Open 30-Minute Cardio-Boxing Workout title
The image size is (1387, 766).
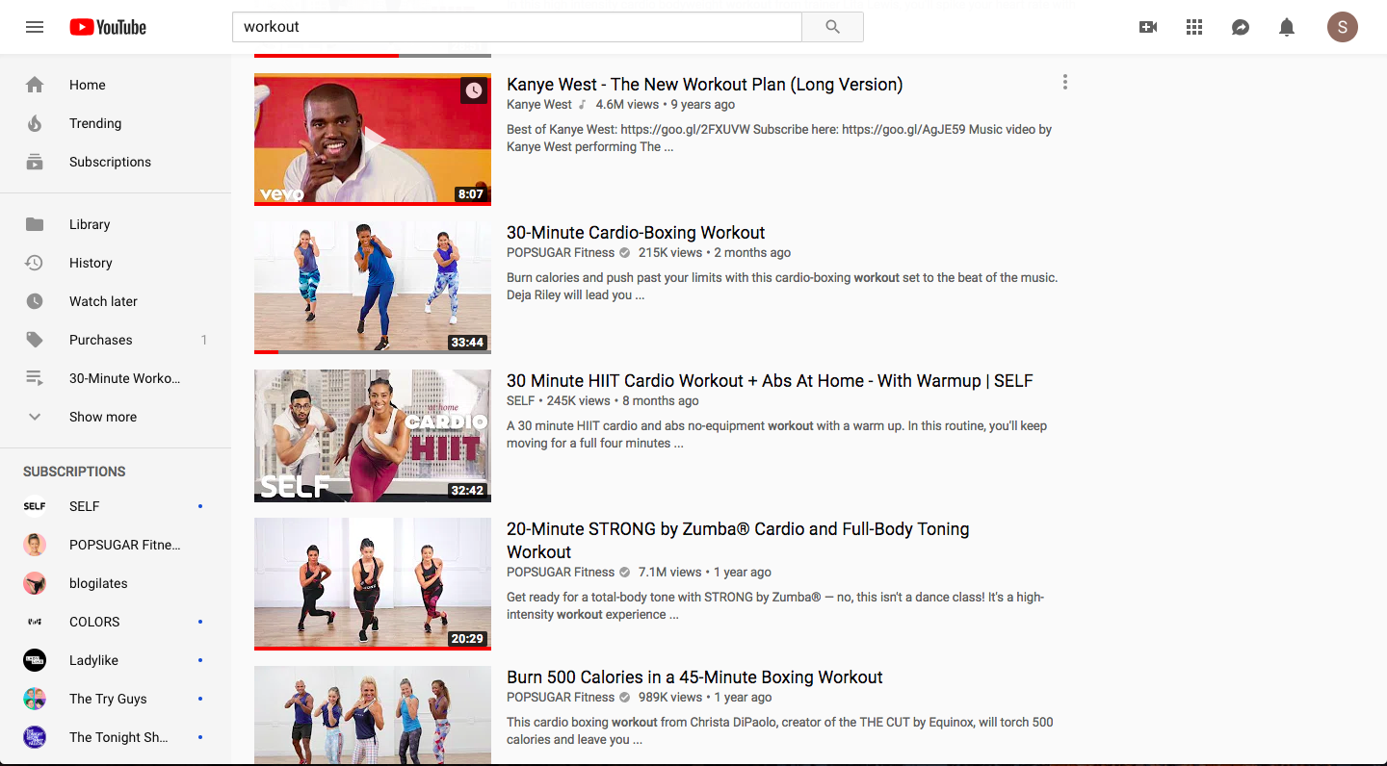636,233
